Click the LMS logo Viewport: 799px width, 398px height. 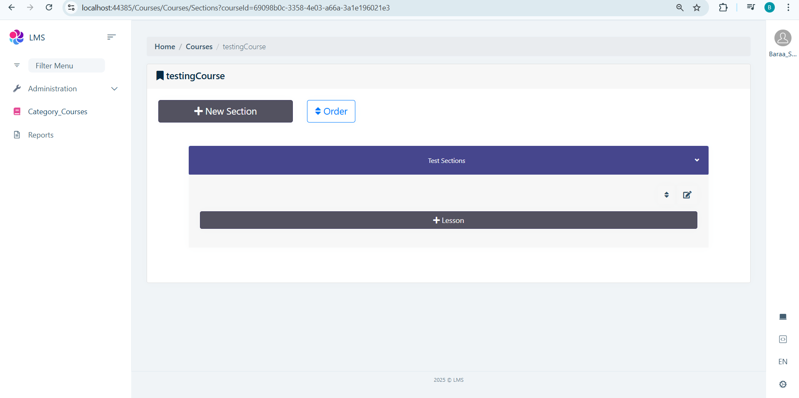coord(17,37)
